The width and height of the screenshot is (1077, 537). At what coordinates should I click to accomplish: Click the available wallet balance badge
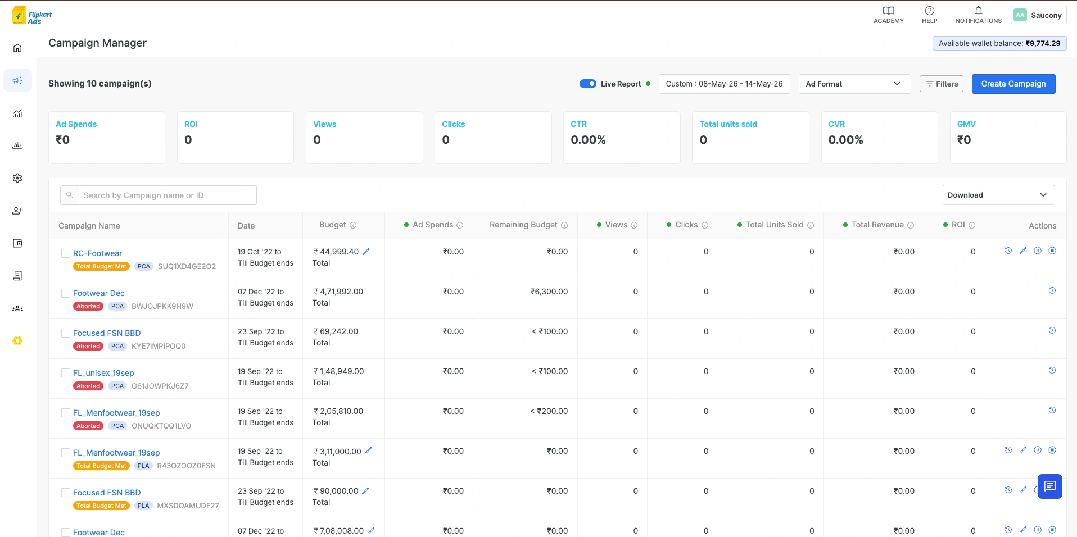(x=999, y=43)
